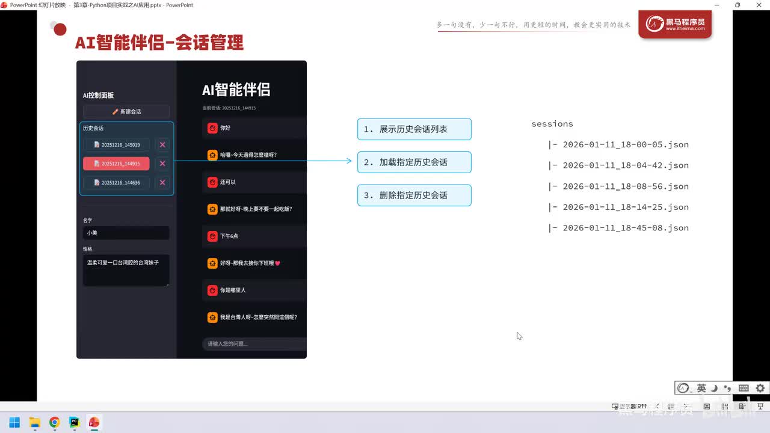Click the AI智能伴侣 app heading
This screenshot has height=433, width=770.
pyautogui.click(x=236, y=90)
